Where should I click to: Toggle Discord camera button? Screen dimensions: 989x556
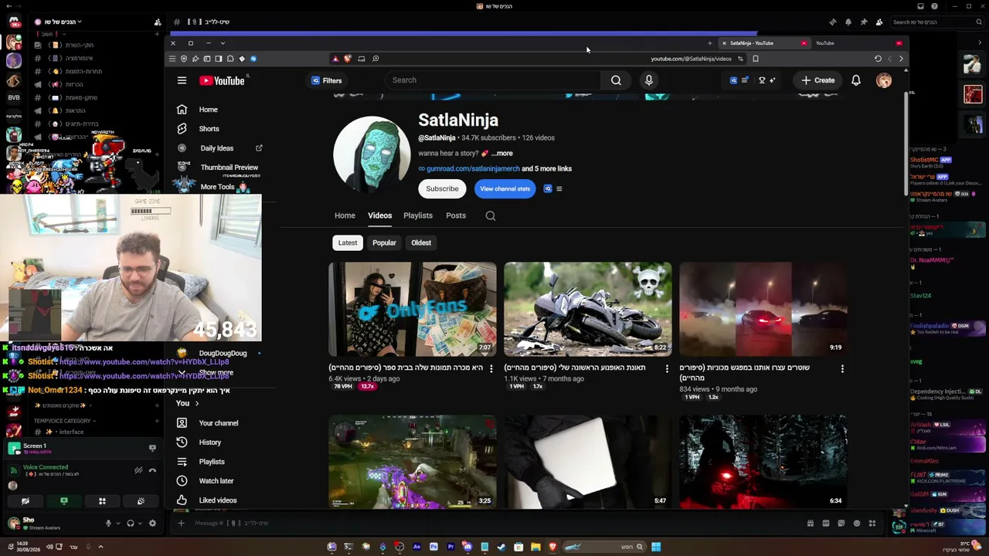click(x=25, y=501)
